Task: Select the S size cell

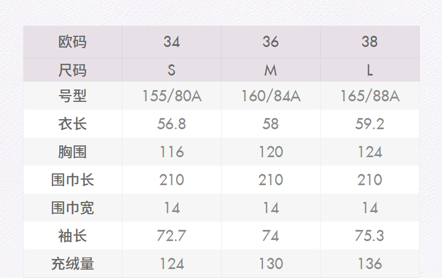Action: [x=172, y=70]
